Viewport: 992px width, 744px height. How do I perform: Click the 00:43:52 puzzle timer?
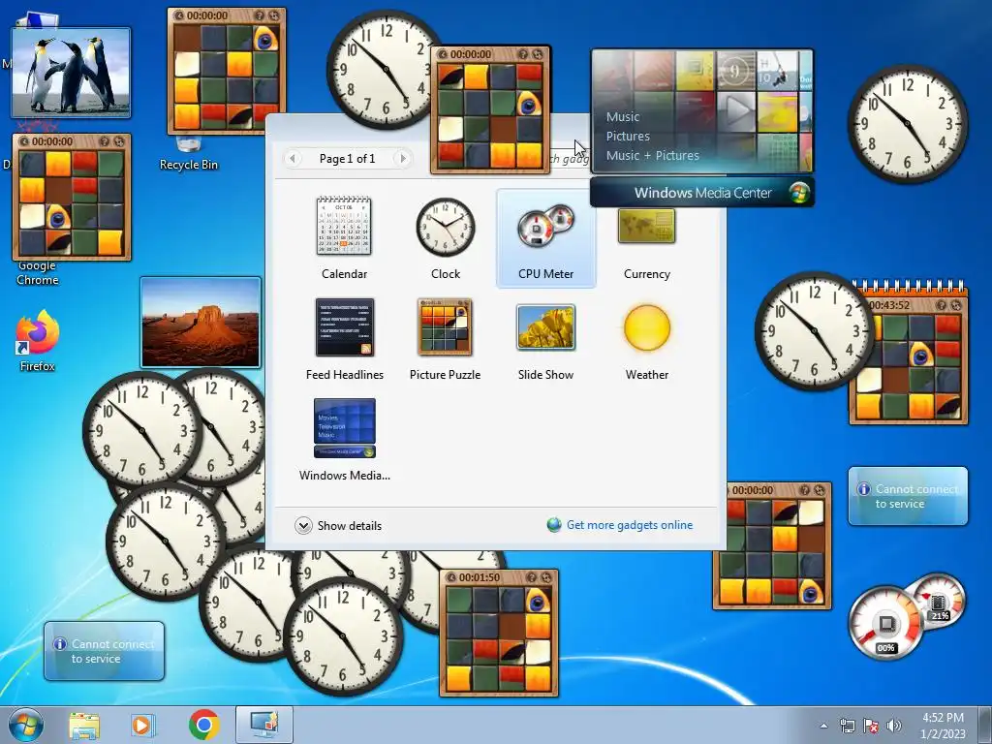coord(889,305)
